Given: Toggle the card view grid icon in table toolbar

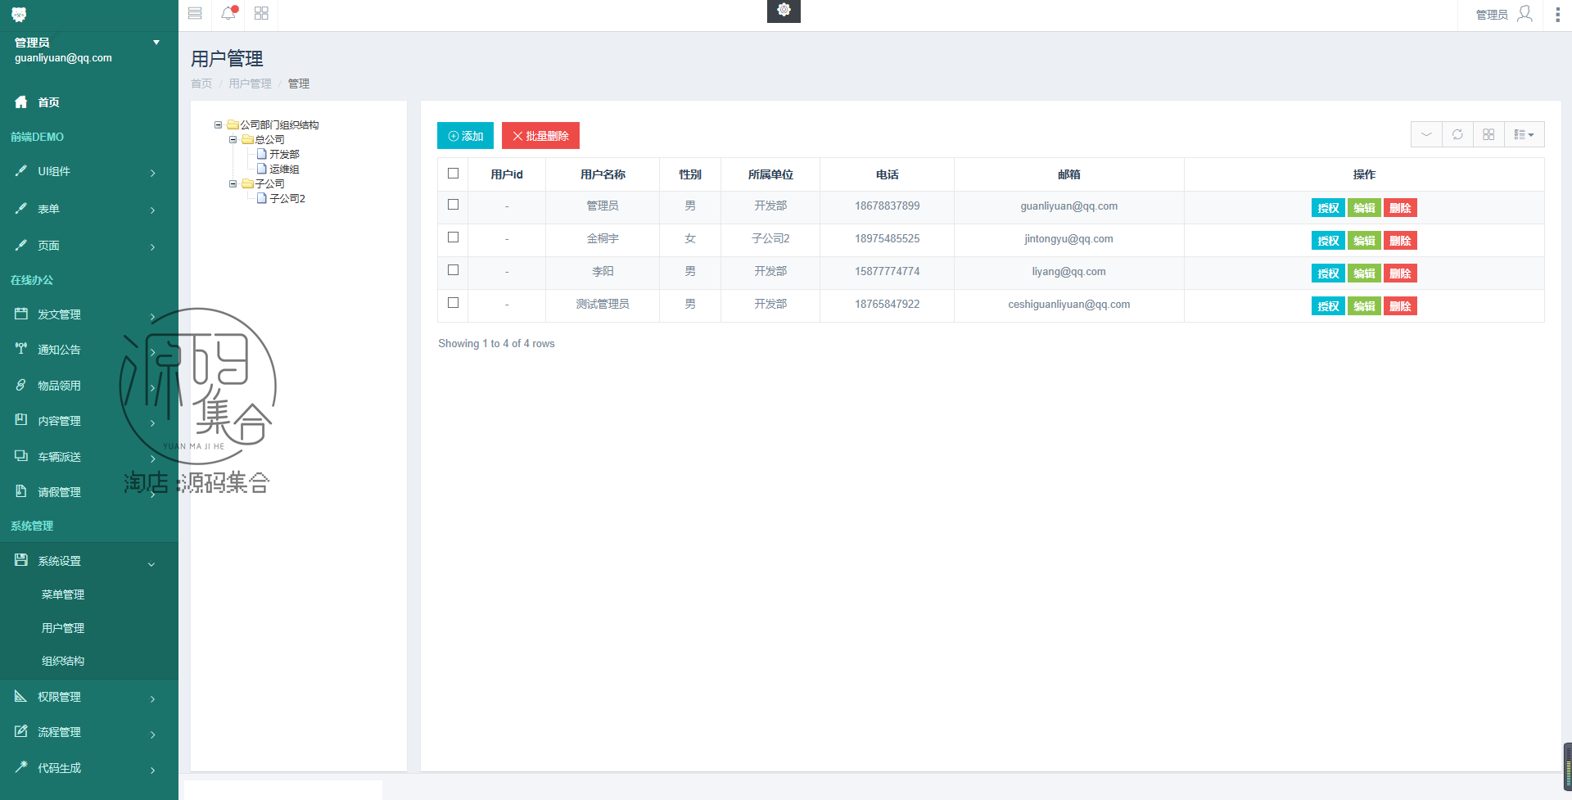Looking at the screenshot, I should (1488, 134).
